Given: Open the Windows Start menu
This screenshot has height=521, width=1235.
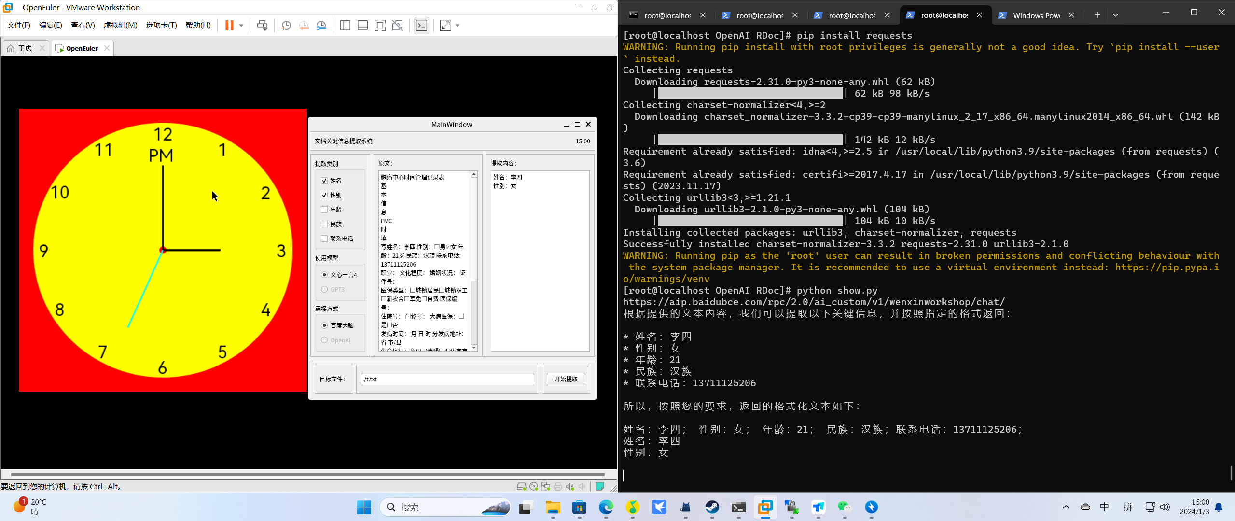Looking at the screenshot, I should [364, 507].
